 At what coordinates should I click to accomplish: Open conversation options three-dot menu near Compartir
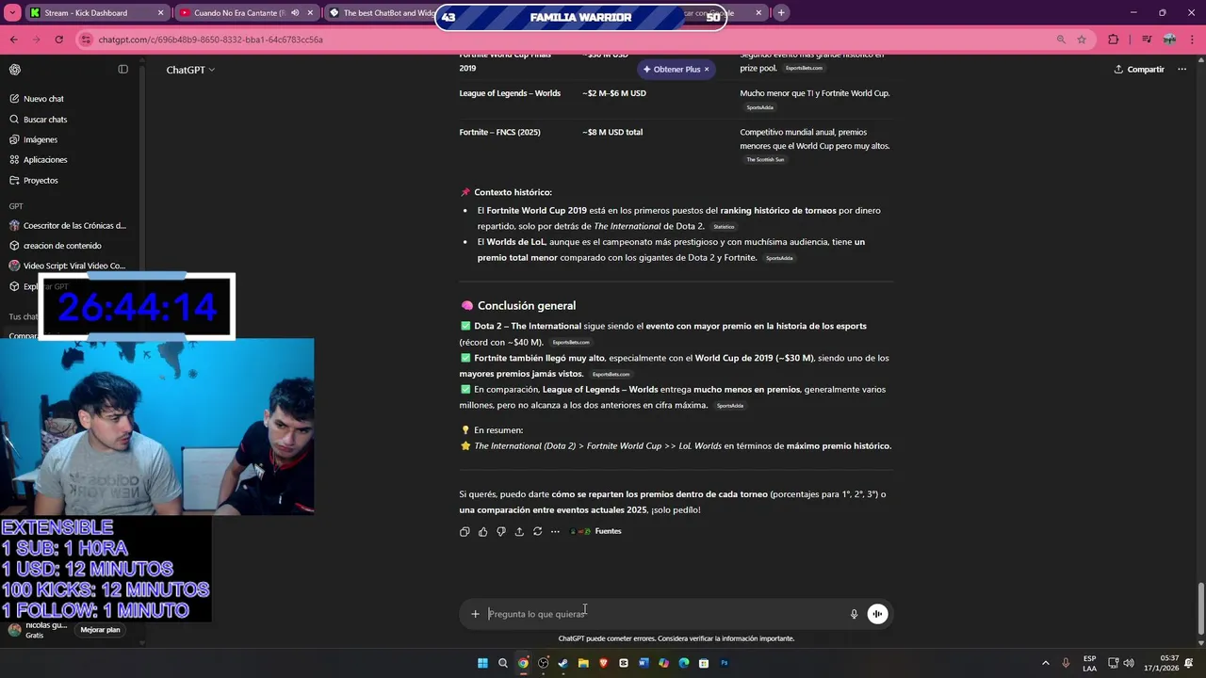(1182, 70)
